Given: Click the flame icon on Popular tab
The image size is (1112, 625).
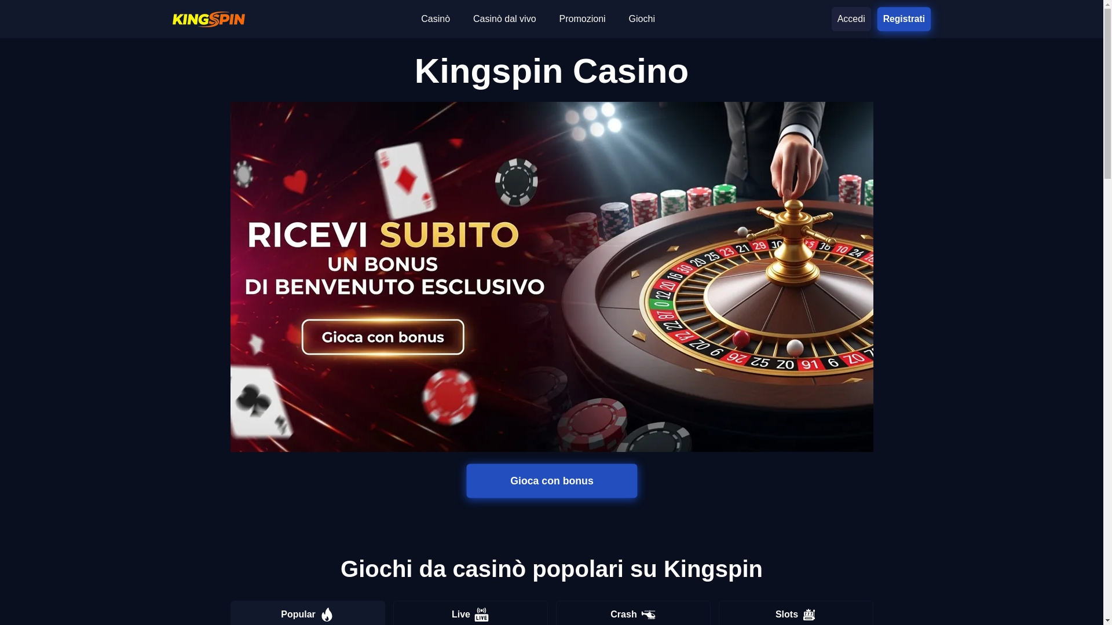Looking at the screenshot, I should pos(327,614).
